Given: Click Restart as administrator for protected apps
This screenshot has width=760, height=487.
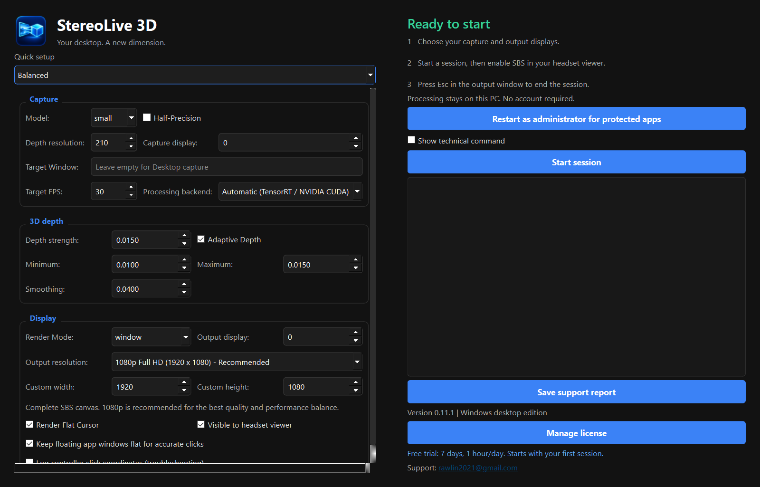Looking at the screenshot, I should coord(576,119).
